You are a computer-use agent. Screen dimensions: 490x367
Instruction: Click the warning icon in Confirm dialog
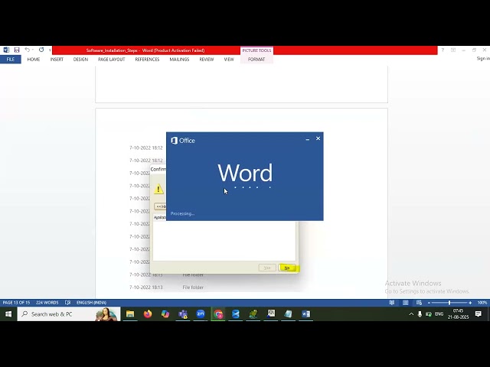pyautogui.click(x=158, y=189)
